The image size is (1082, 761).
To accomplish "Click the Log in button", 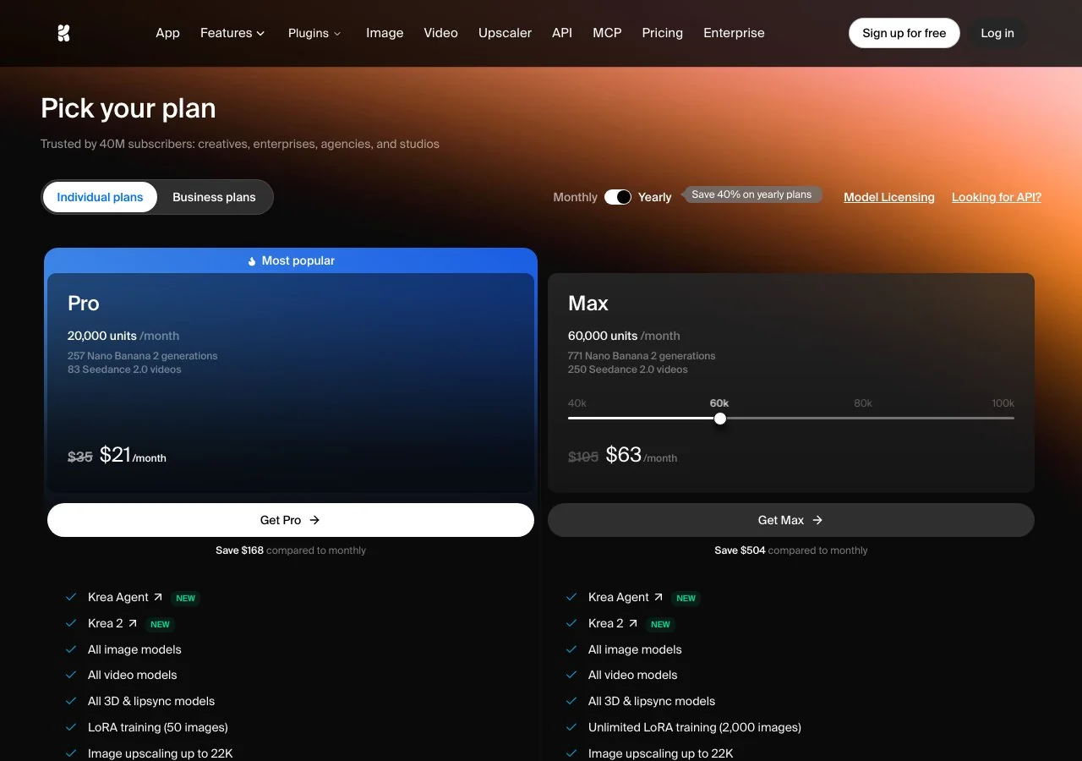I will [997, 33].
